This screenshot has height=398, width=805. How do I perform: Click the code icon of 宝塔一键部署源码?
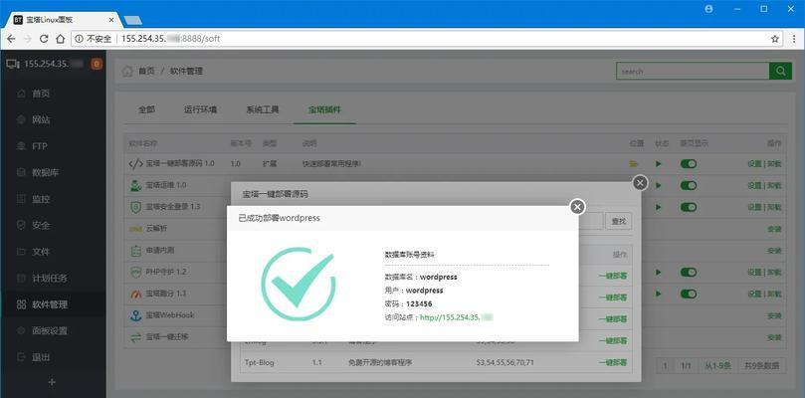[x=135, y=164]
